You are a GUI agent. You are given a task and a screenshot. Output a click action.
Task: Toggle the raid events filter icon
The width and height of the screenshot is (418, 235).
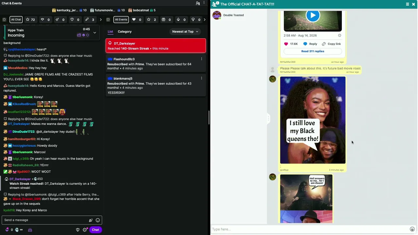[196, 20]
